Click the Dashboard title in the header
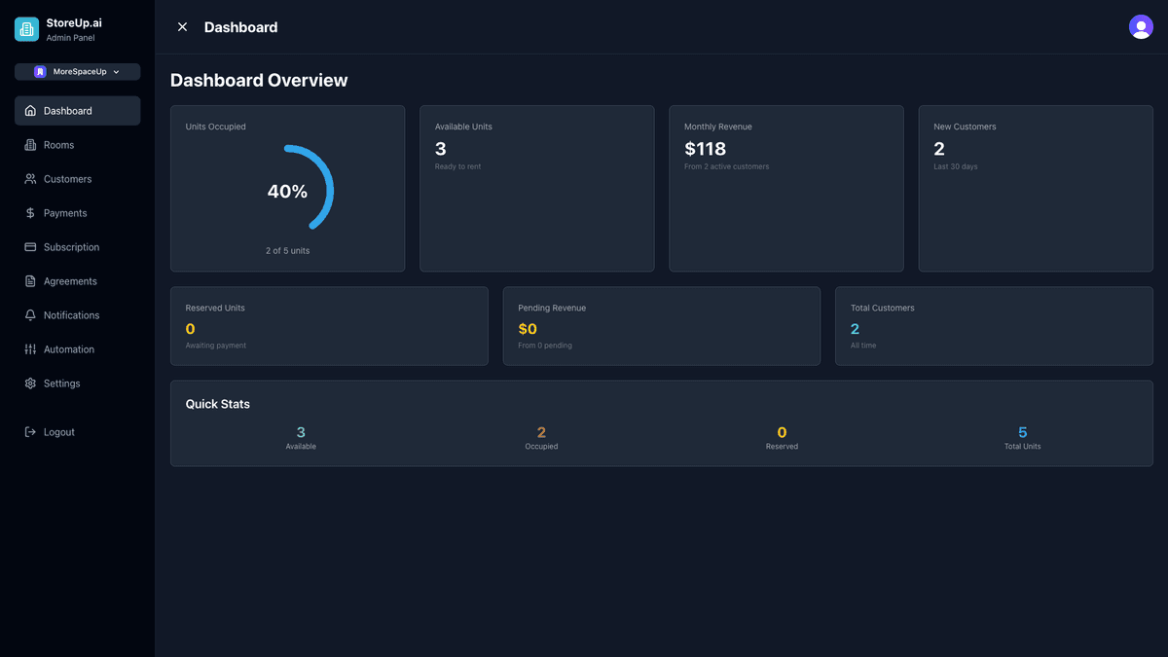Screen dimensions: 1168x657 (x=240, y=27)
